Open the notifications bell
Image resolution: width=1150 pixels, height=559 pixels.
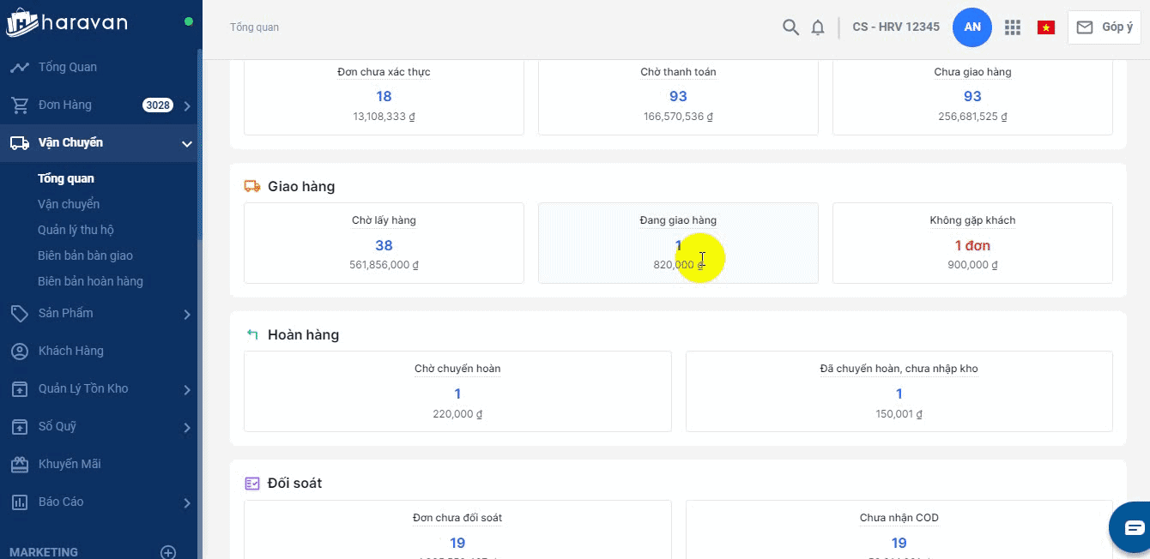(818, 27)
